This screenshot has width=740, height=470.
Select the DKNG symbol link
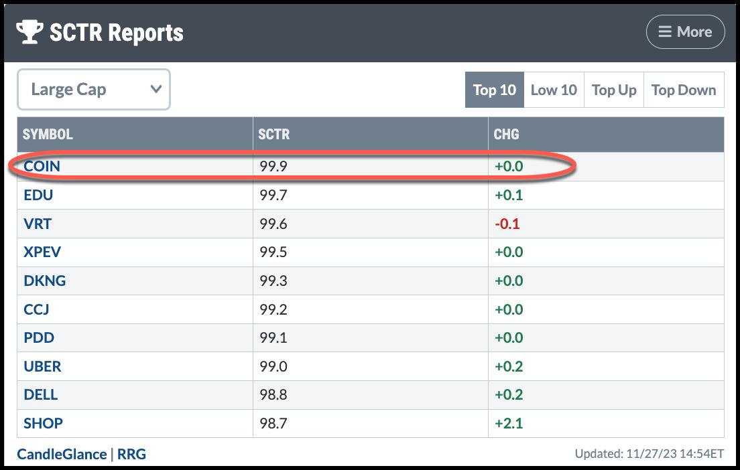click(44, 281)
